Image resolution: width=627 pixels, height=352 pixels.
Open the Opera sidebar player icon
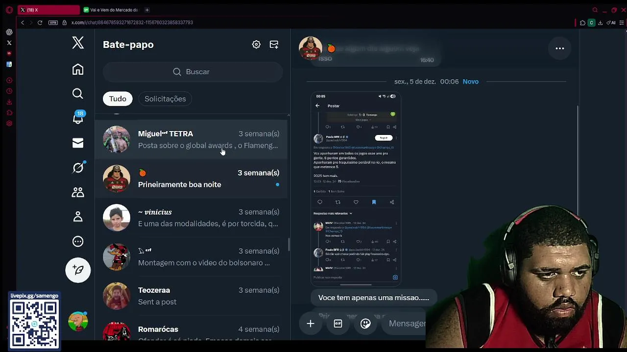[9, 80]
